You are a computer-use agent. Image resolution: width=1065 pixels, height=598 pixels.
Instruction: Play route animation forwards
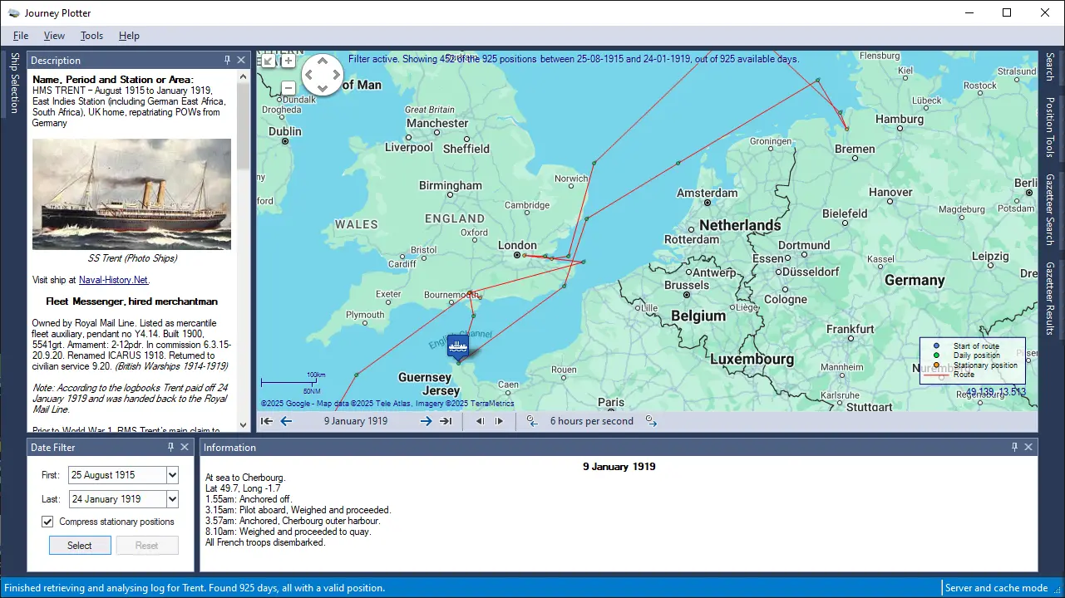click(499, 421)
